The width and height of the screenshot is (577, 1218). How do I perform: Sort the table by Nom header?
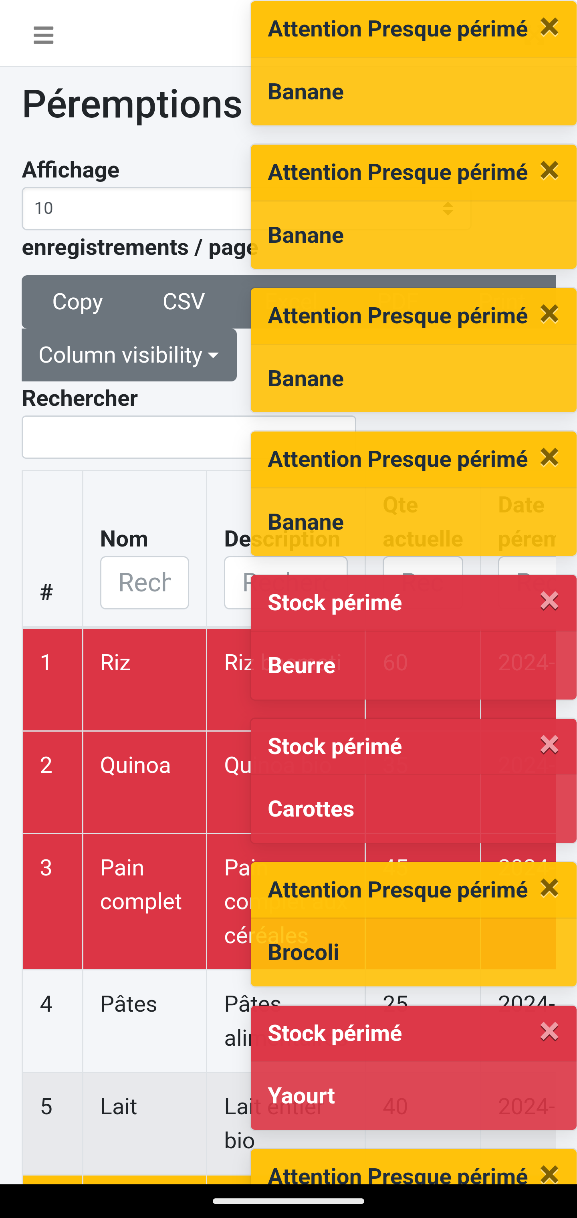click(124, 539)
